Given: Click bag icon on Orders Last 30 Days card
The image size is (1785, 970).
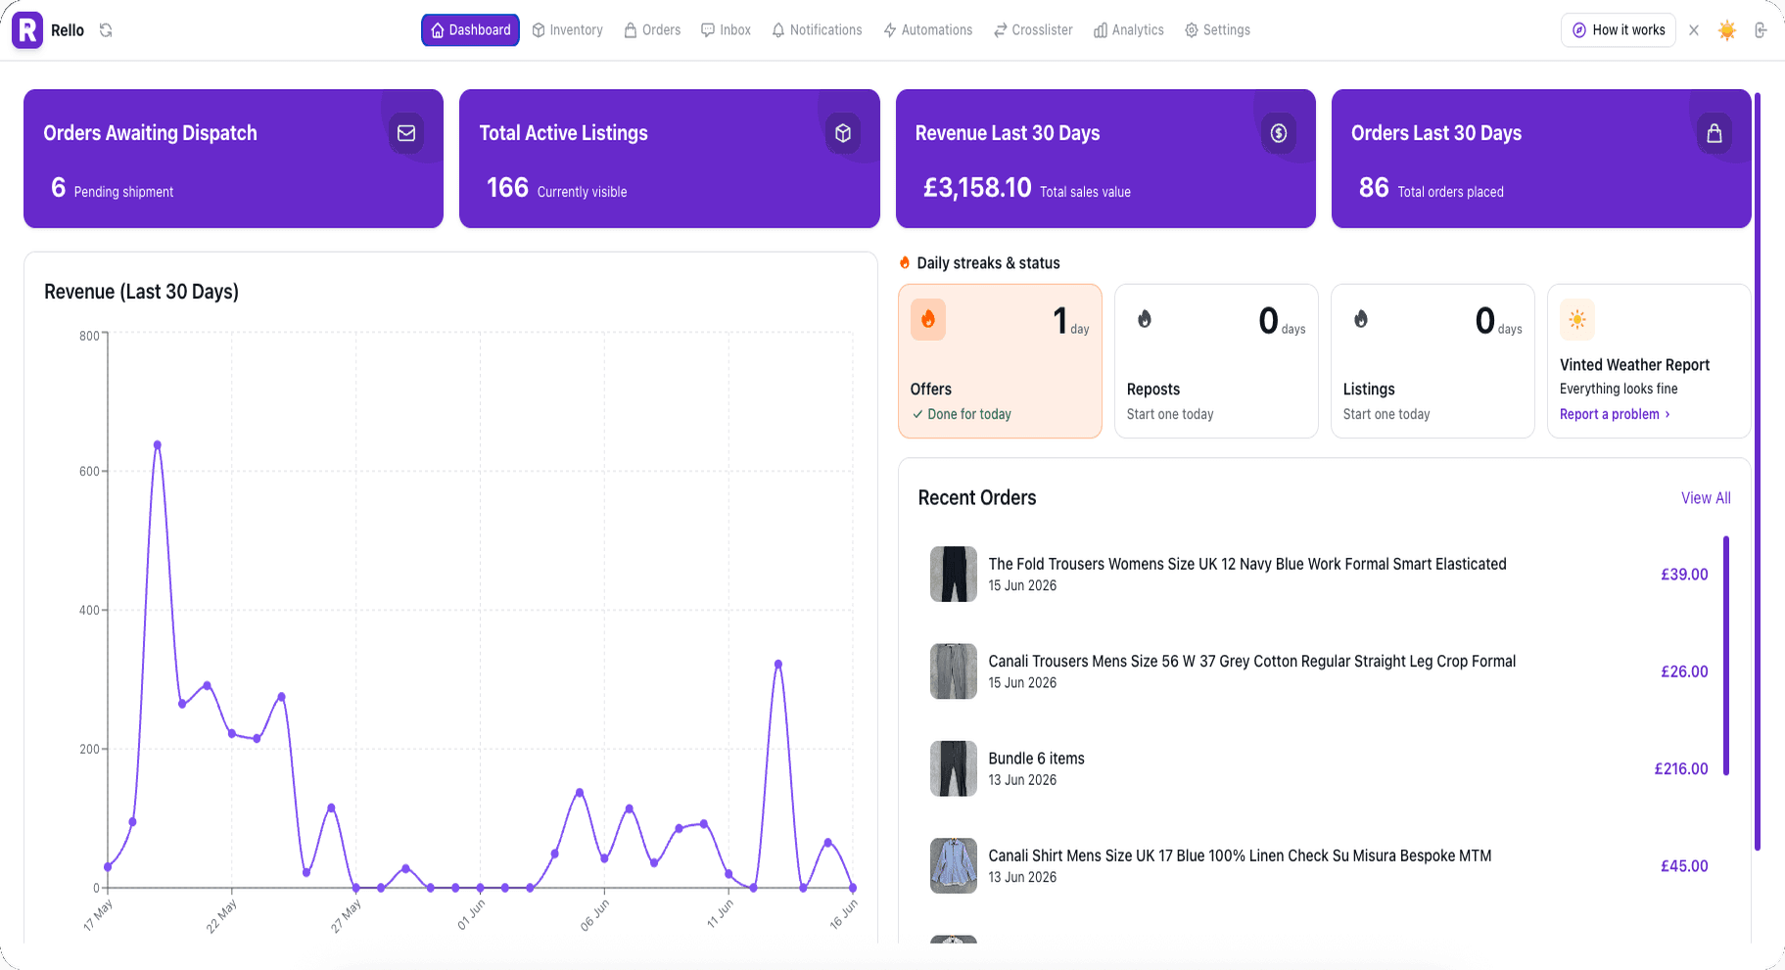Looking at the screenshot, I should (1715, 133).
